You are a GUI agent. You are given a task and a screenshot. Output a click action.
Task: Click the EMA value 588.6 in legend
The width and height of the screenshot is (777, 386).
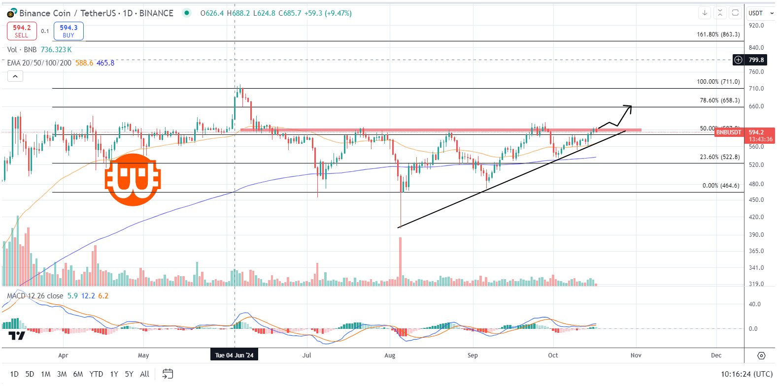click(x=84, y=63)
